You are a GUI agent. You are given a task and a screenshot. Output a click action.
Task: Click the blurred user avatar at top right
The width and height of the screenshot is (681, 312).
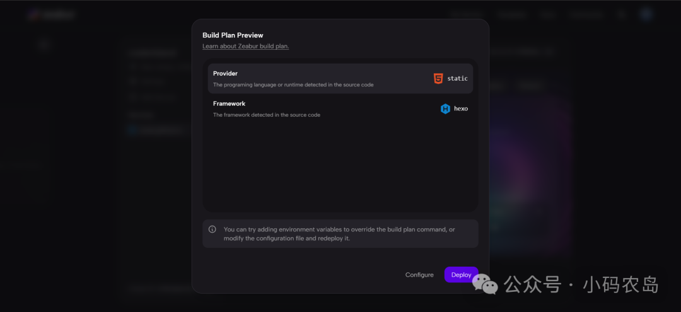646,14
